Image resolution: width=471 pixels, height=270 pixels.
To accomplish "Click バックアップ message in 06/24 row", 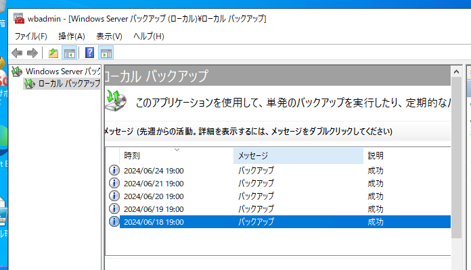I will [256, 171].
